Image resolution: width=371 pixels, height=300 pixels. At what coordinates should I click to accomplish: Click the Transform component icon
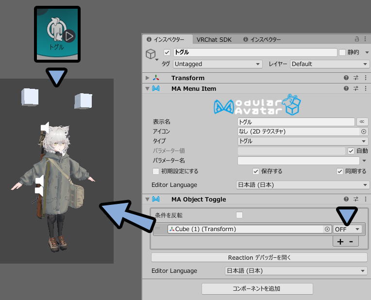tap(156, 78)
